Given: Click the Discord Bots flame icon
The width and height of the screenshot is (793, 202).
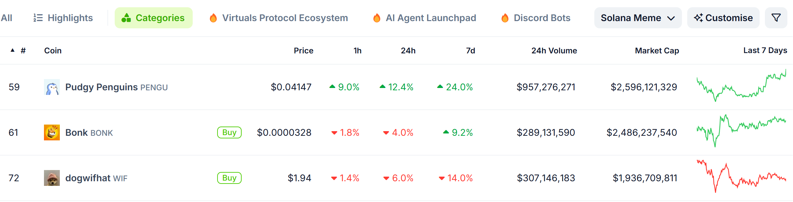Looking at the screenshot, I should pos(505,18).
